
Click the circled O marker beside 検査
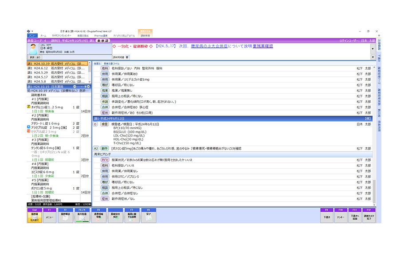[x=95, y=124]
